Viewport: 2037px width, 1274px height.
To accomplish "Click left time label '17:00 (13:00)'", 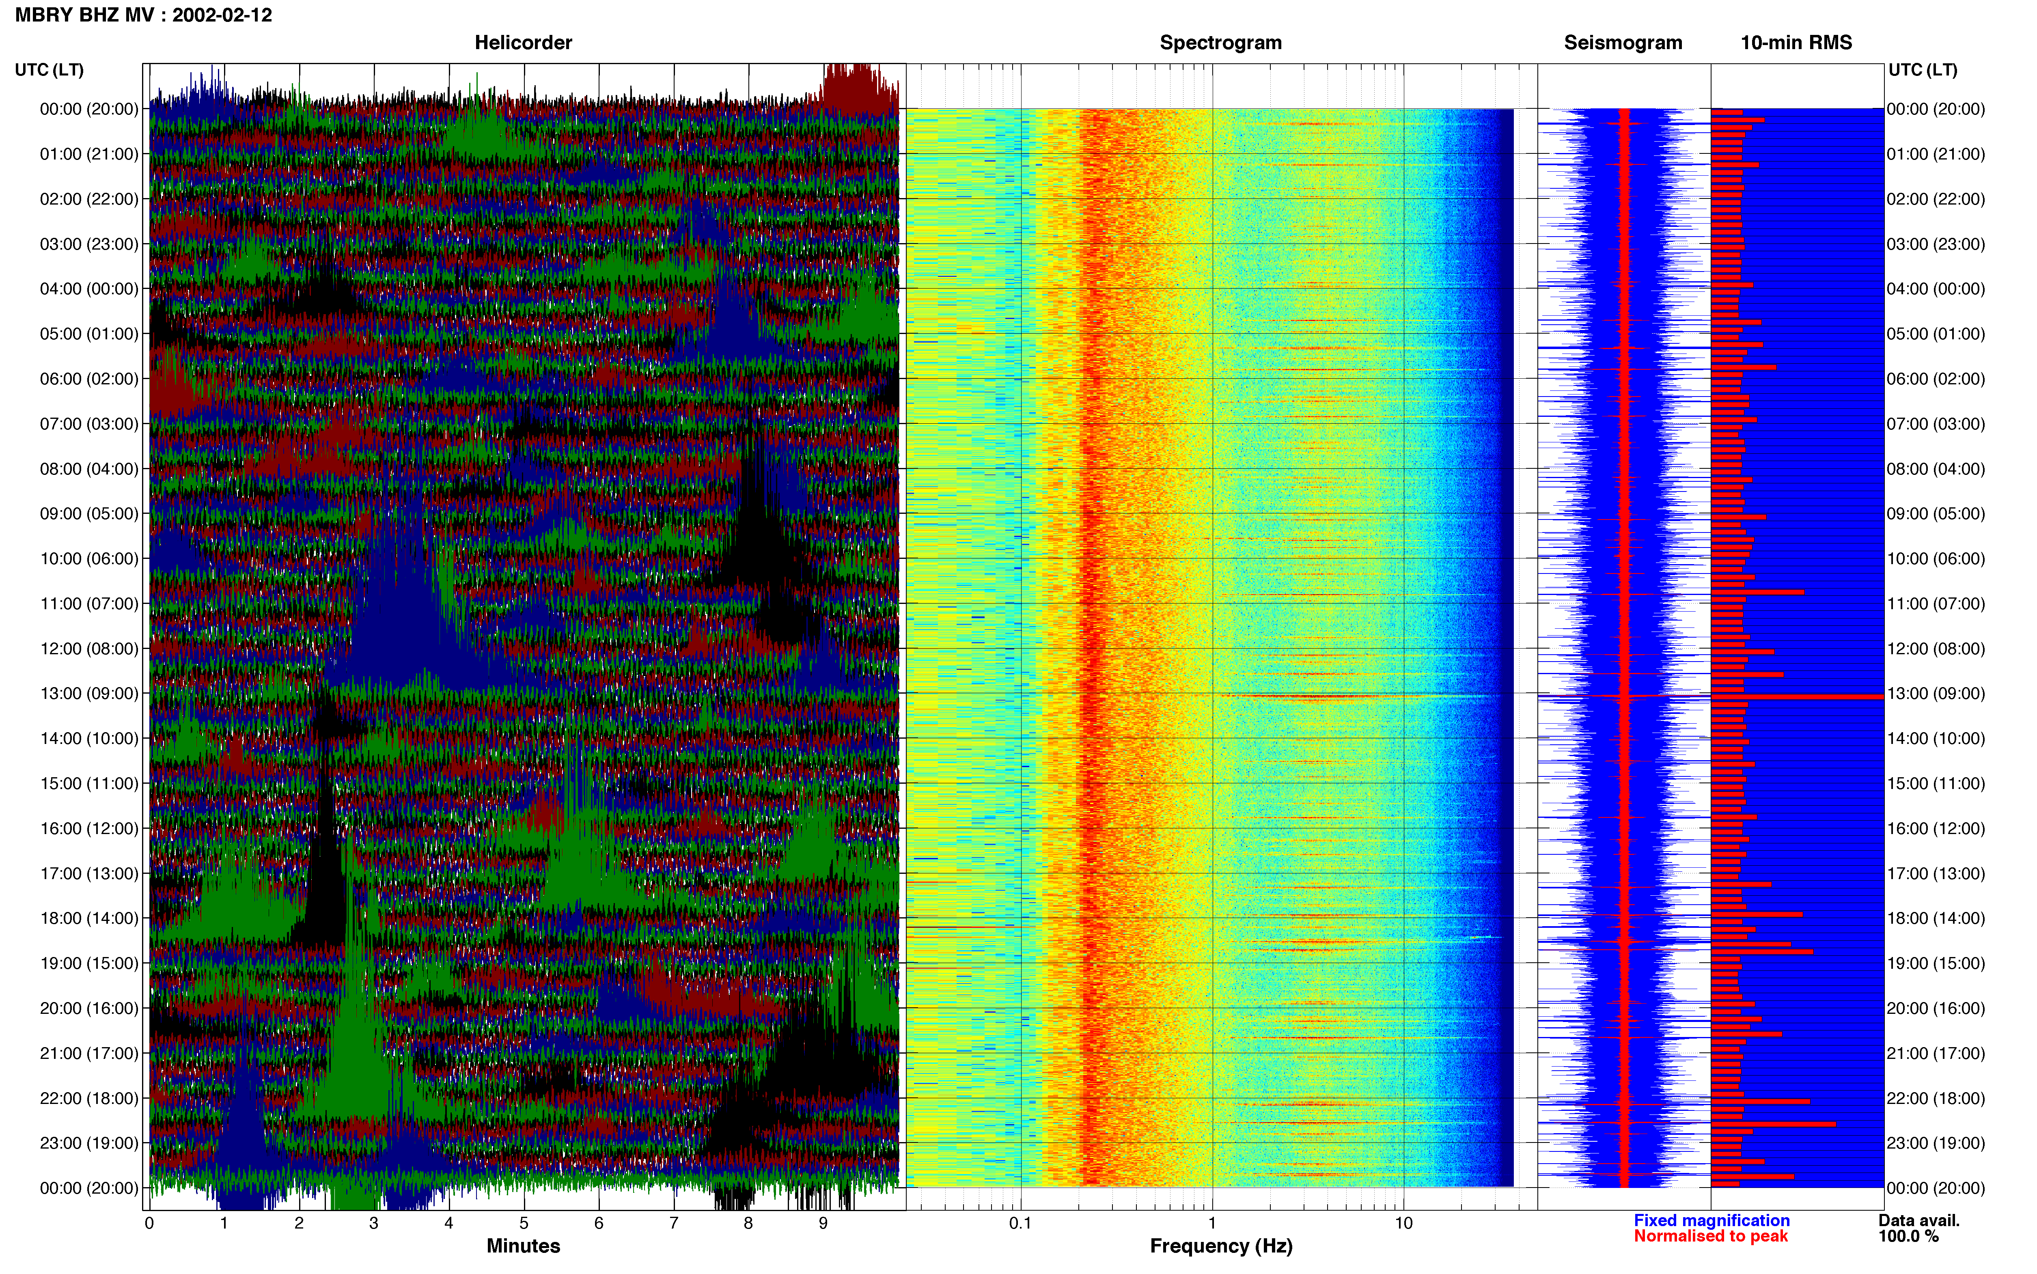I will [89, 873].
